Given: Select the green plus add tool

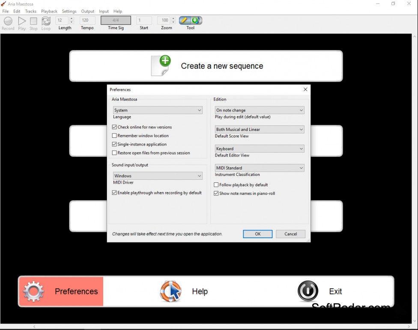Looking at the screenshot, I should pos(196,20).
